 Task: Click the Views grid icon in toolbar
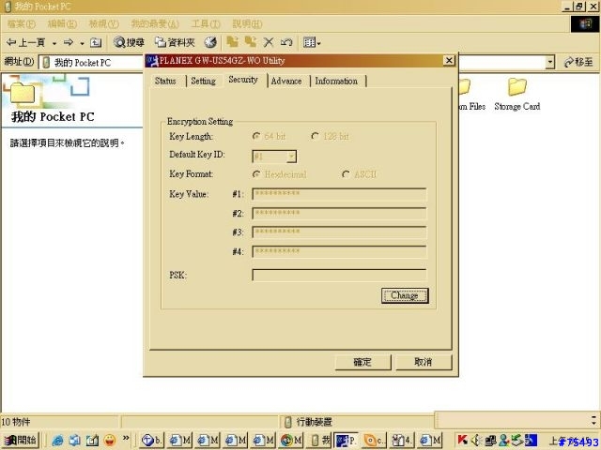pos(309,42)
